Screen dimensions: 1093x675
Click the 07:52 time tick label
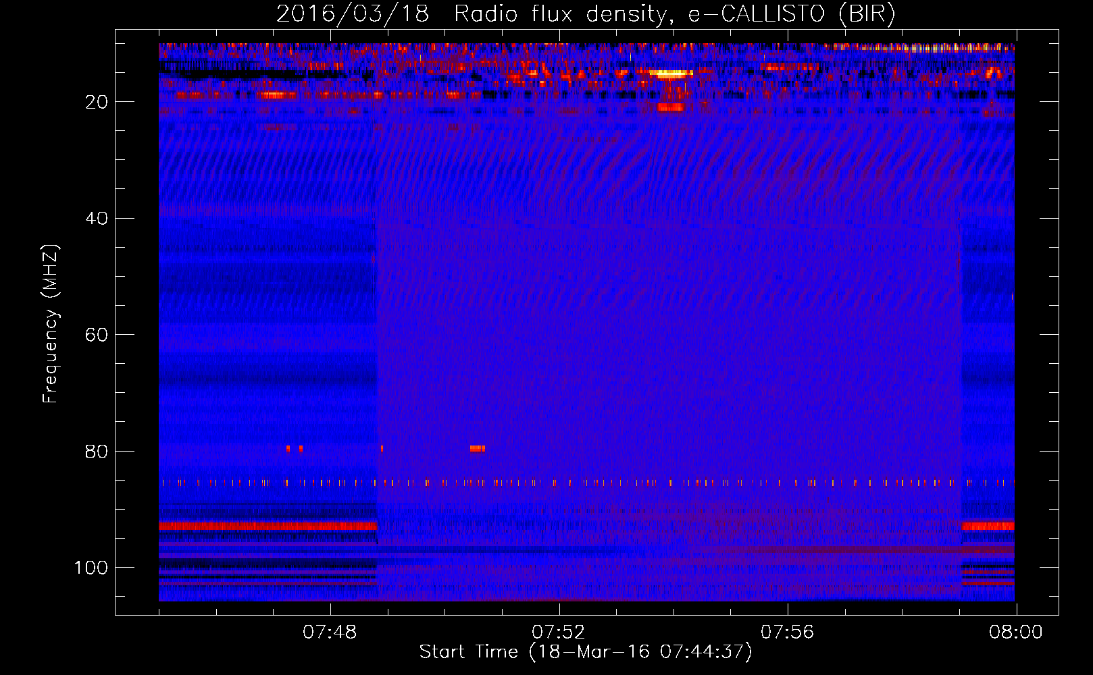[559, 632]
